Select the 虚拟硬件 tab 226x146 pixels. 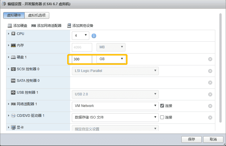click(x=14, y=16)
